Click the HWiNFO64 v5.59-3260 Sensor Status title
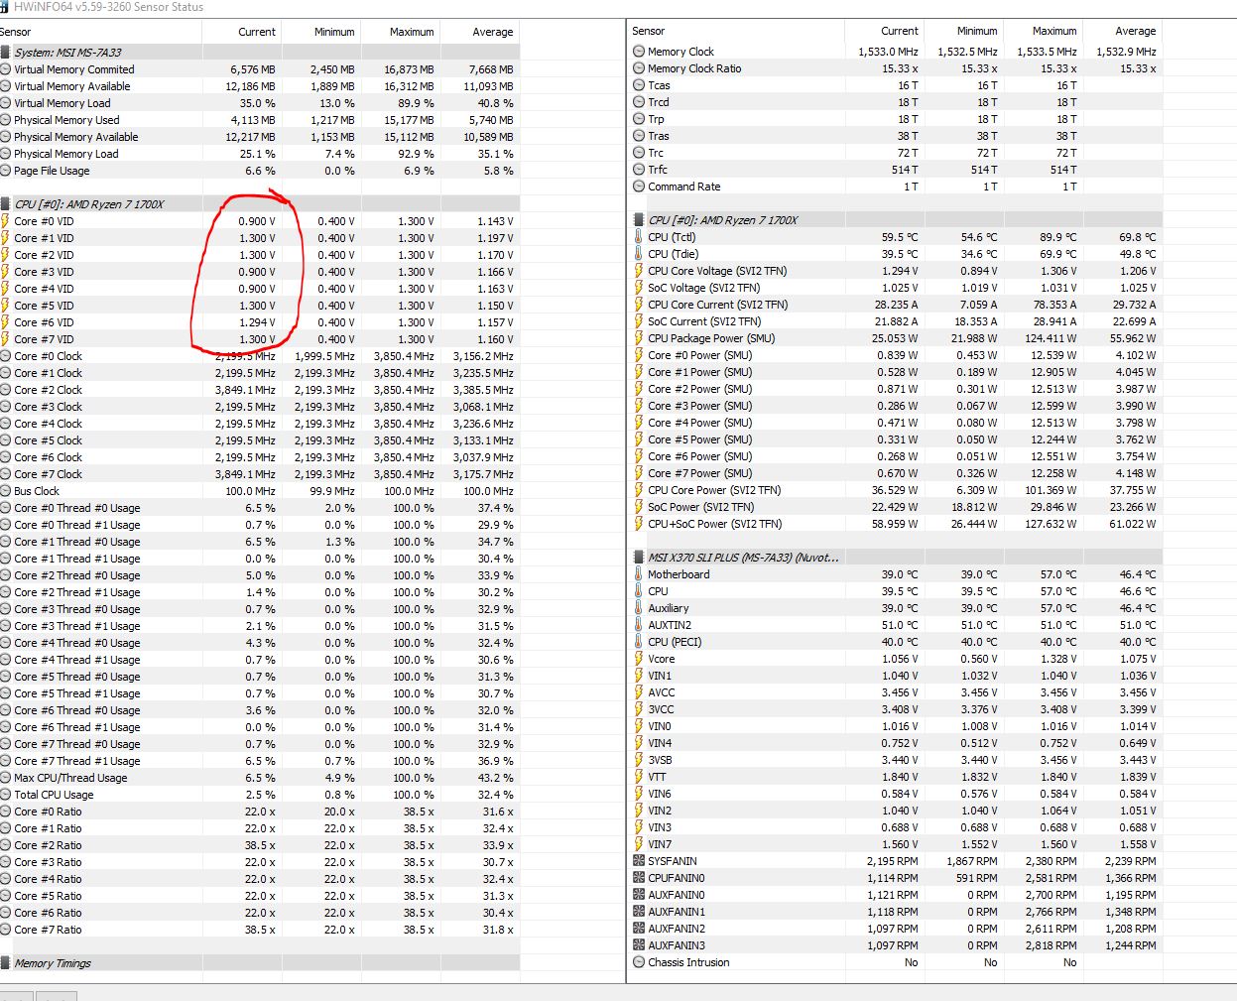 click(x=108, y=7)
